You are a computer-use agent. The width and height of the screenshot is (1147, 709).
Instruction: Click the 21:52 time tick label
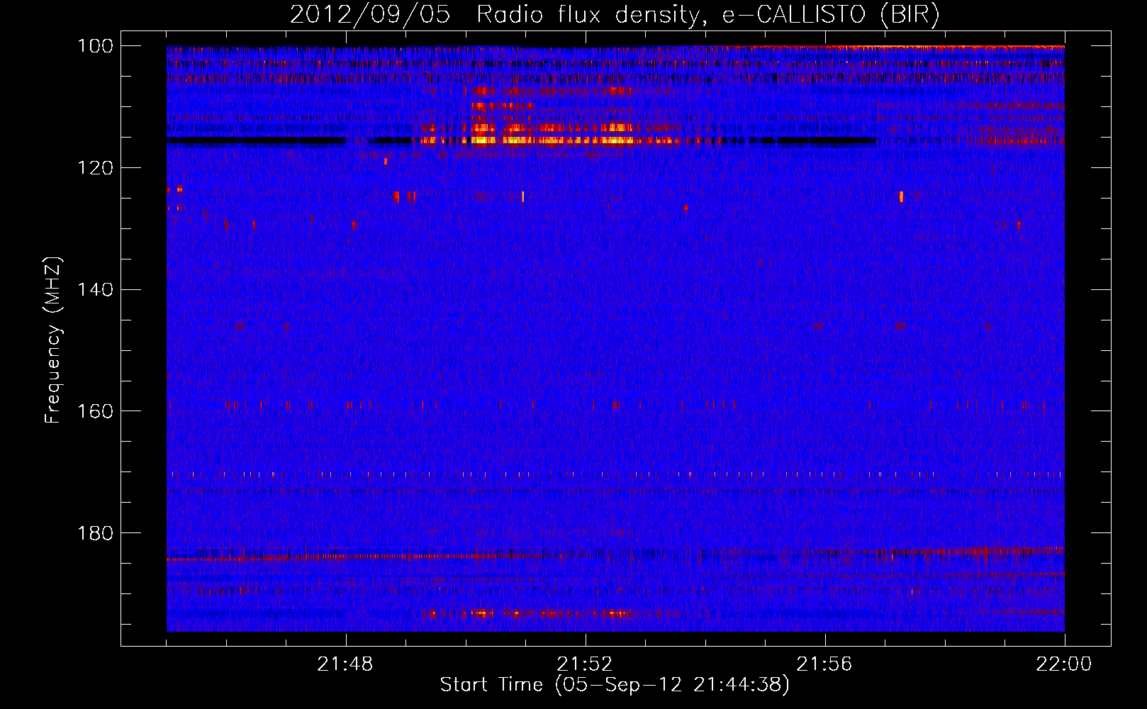pyautogui.click(x=585, y=664)
